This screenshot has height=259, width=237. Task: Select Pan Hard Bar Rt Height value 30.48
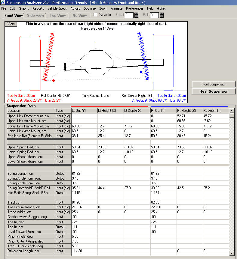point(190,136)
